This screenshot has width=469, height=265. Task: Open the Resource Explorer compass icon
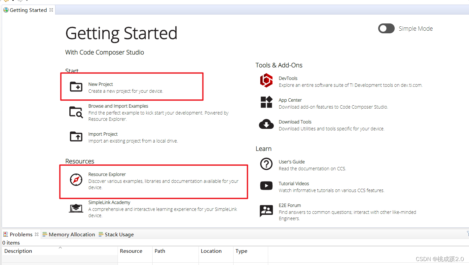(76, 180)
